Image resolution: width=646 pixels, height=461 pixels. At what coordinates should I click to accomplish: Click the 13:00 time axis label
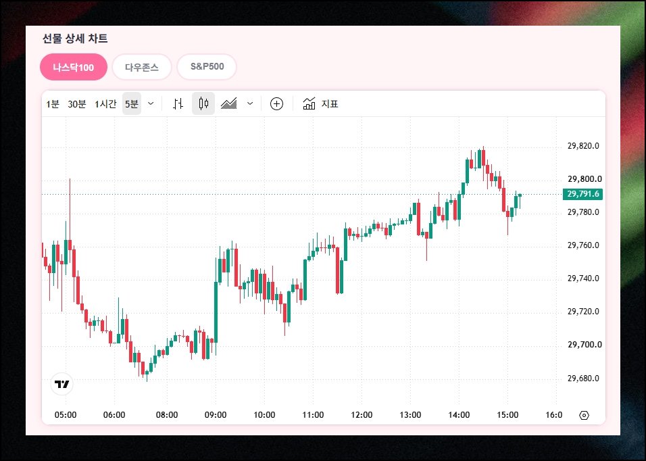point(410,415)
